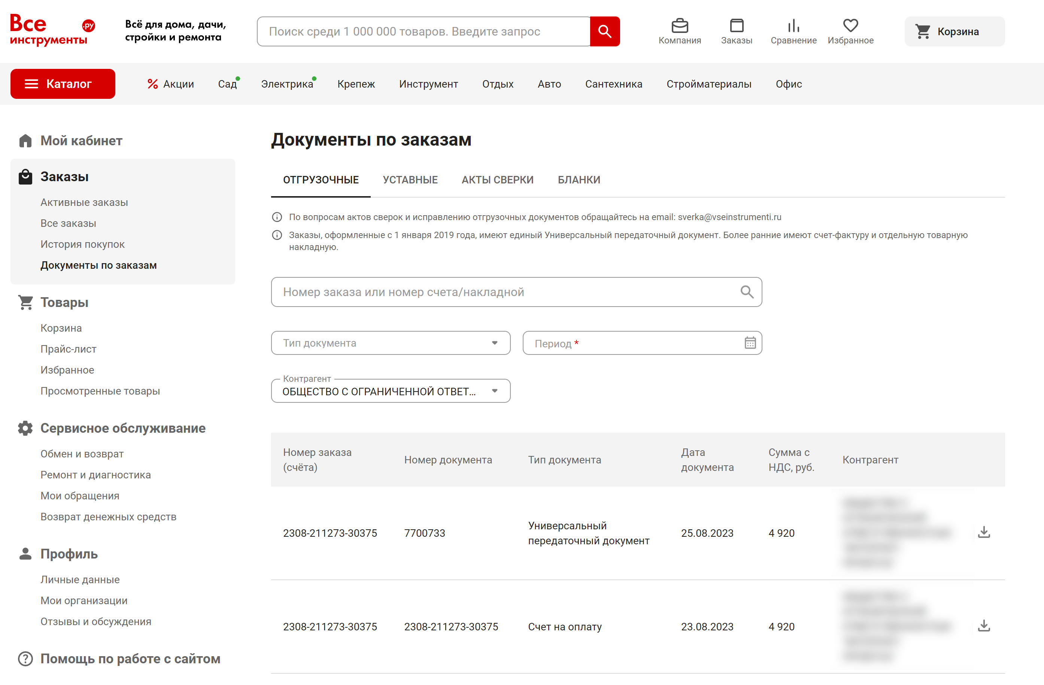Viewport: 1044px width, 685px height.
Task: Click info icon beside 2019 orders note
Action: [x=277, y=235]
